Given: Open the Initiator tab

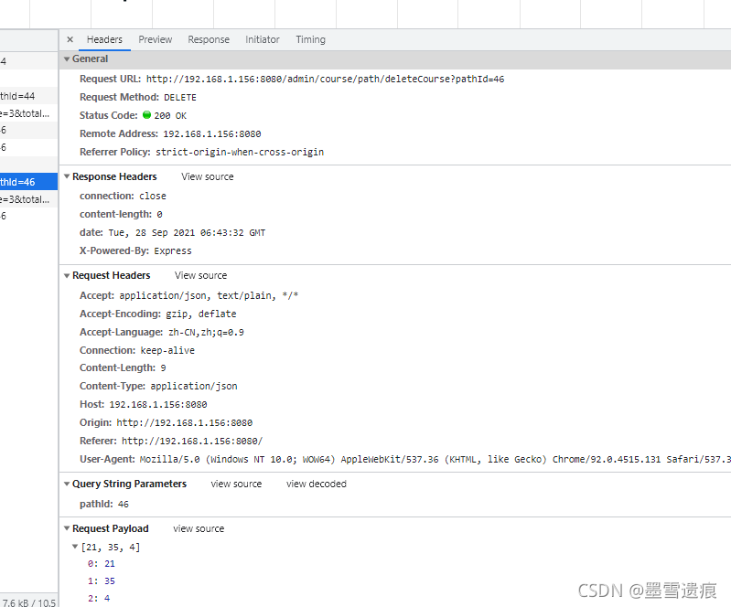Looking at the screenshot, I should (x=263, y=39).
